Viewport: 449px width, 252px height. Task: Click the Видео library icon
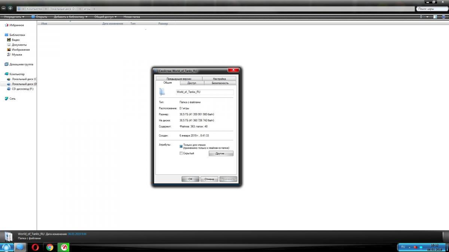coord(9,40)
